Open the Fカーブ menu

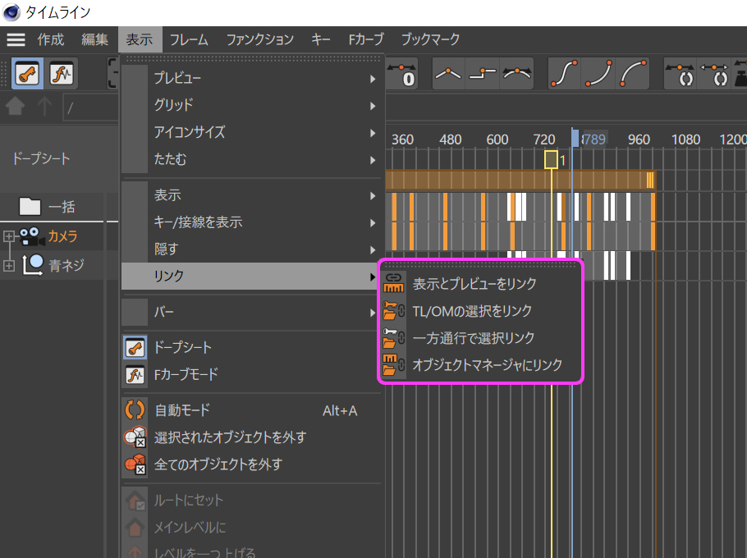[x=365, y=39]
